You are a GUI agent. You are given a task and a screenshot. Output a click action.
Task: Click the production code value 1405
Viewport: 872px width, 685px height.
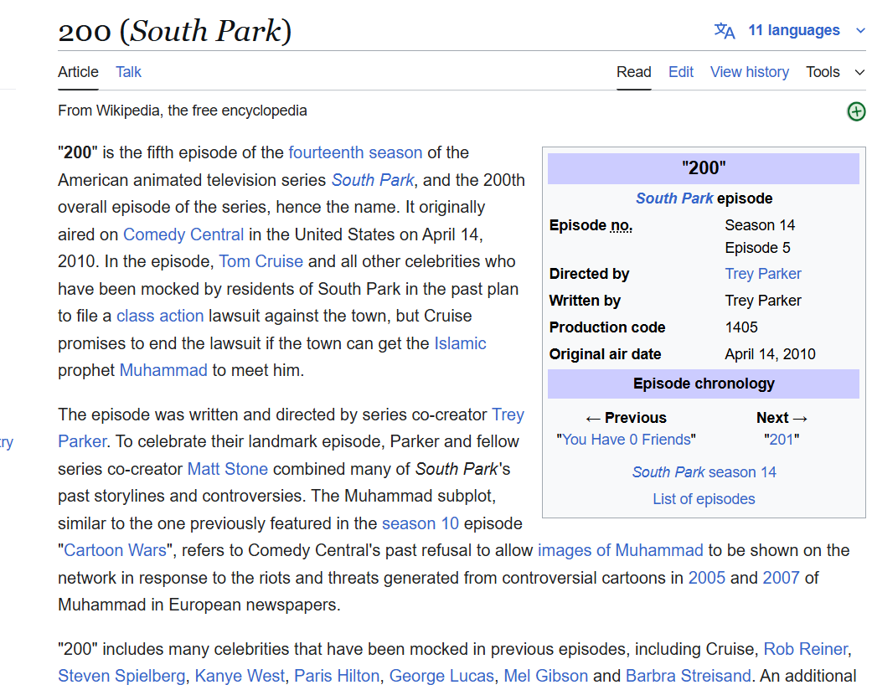(741, 327)
